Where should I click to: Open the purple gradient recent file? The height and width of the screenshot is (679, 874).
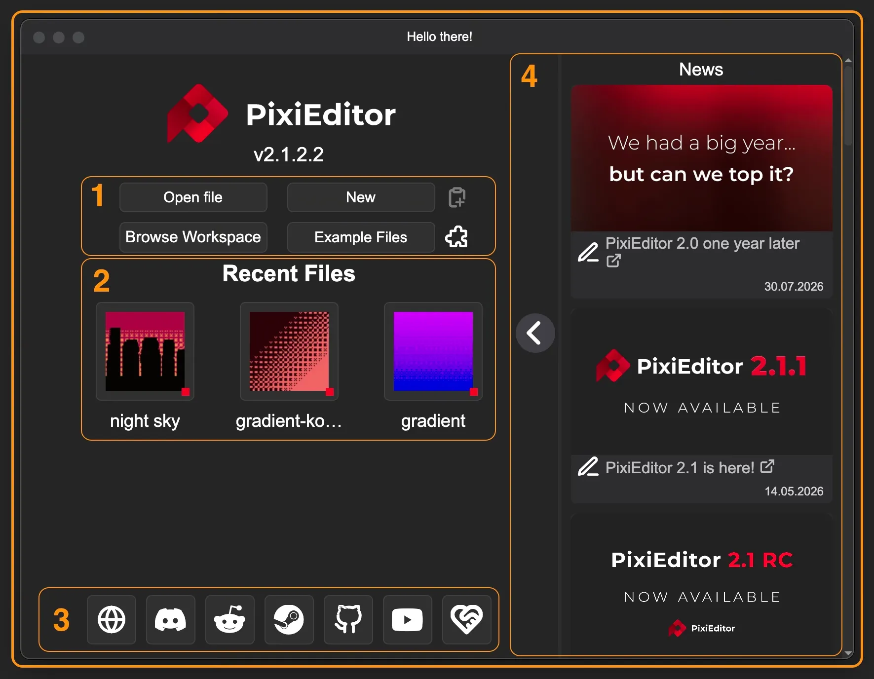coord(433,351)
